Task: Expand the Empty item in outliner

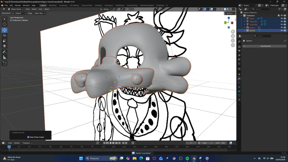Action: 244,28
